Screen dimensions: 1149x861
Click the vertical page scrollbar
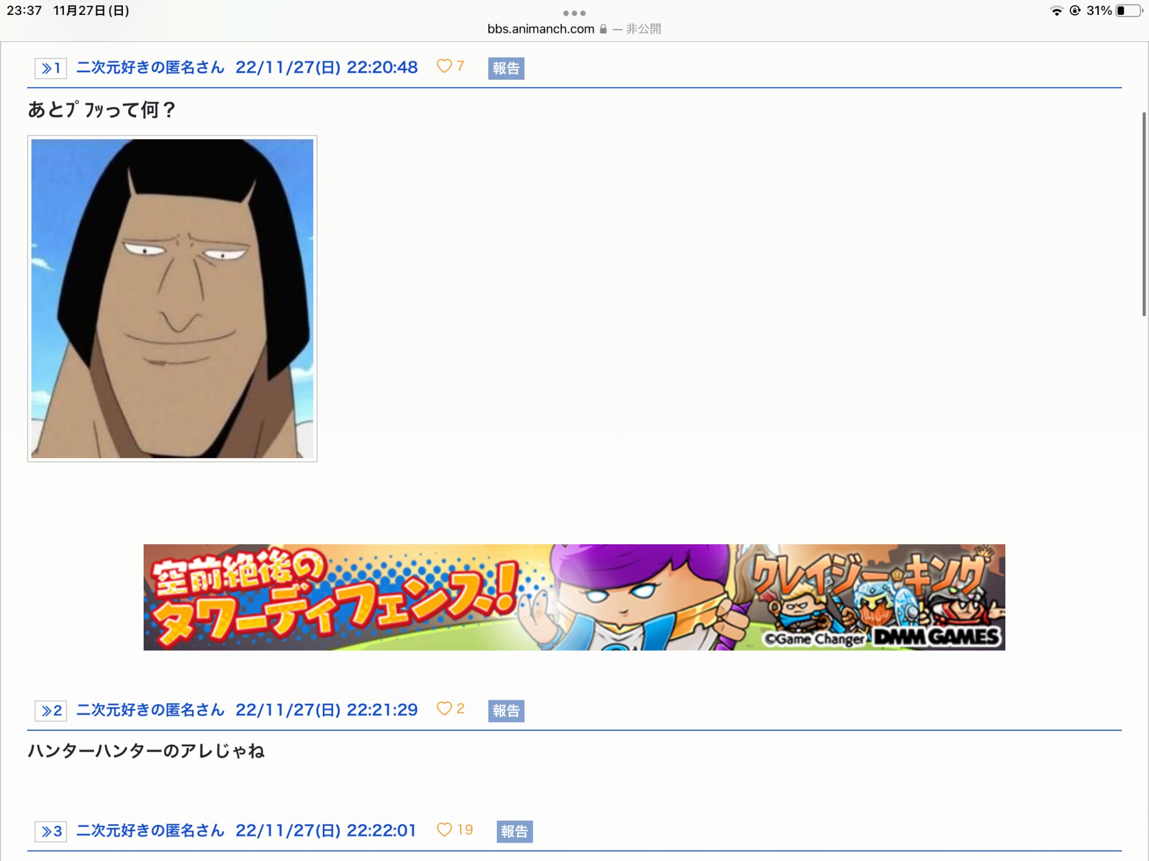click(x=1144, y=214)
